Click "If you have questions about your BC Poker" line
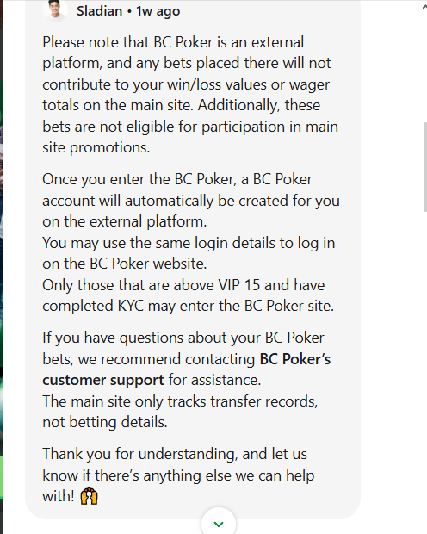The image size is (427, 534). click(x=183, y=338)
